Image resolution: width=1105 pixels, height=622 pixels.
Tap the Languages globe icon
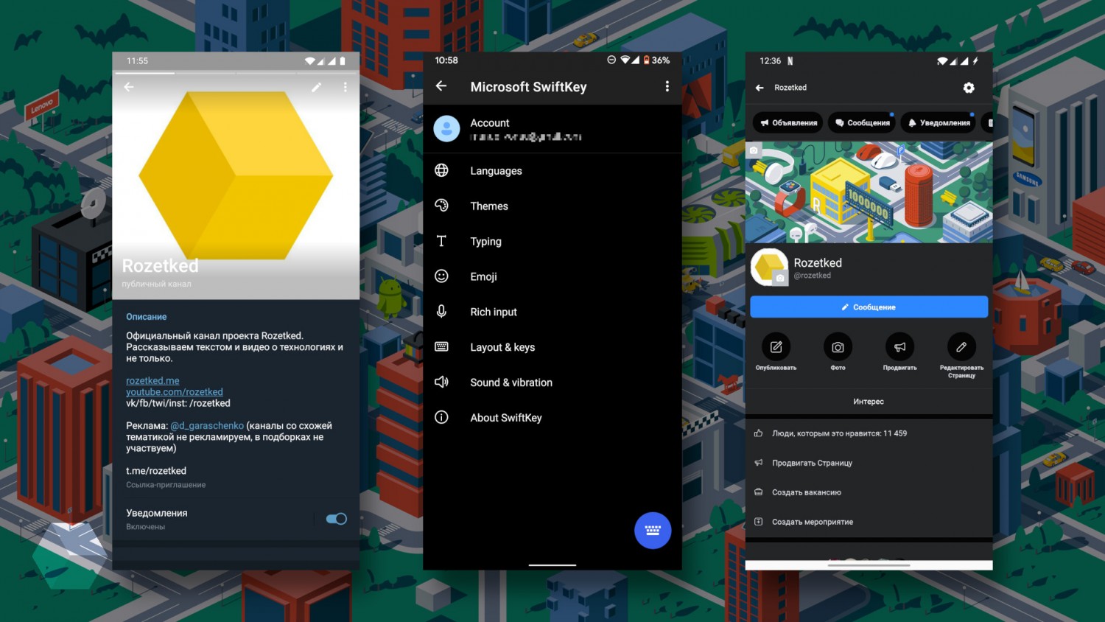coord(441,170)
